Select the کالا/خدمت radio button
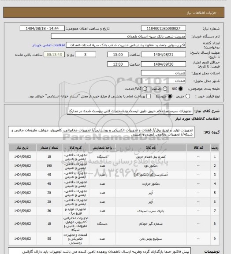 [x=145, y=89]
